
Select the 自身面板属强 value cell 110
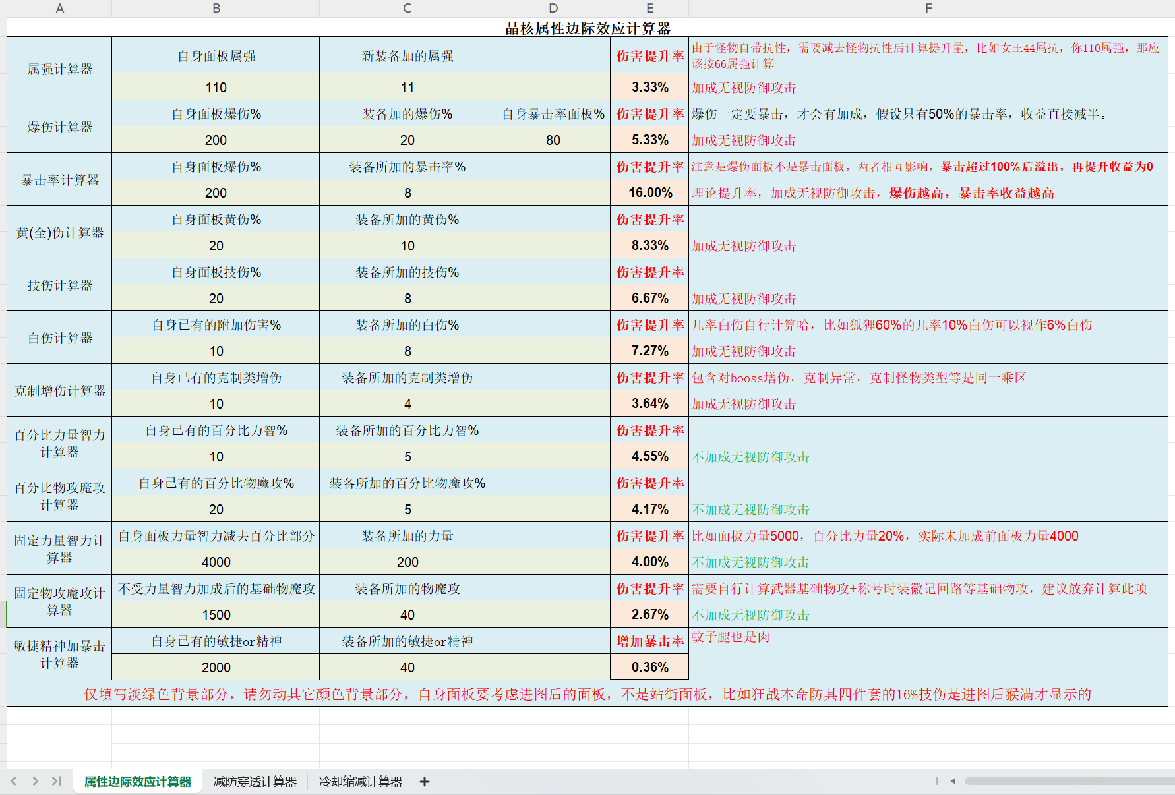coord(216,87)
